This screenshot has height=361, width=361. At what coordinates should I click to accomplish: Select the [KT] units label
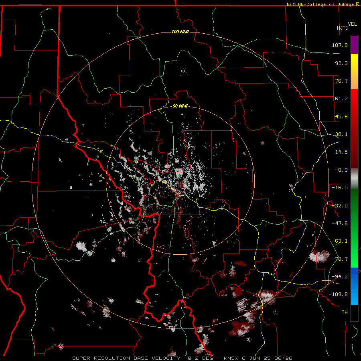[343, 28]
